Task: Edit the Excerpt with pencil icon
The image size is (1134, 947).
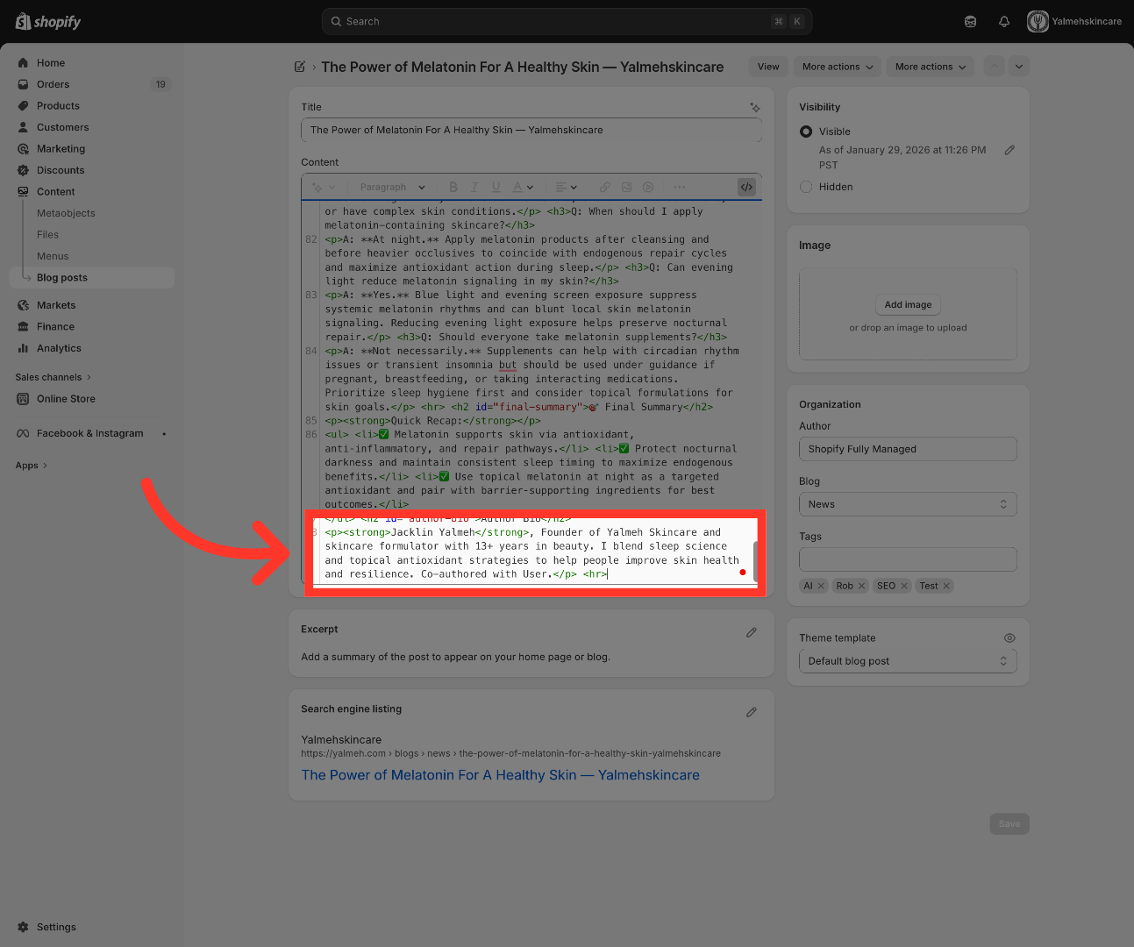Action: [x=752, y=632]
